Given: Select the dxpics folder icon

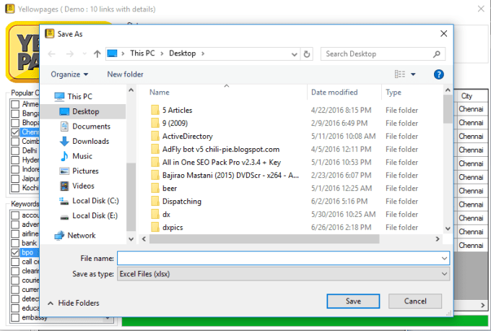Looking at the screenshot, I should click(x=155, y=227).
